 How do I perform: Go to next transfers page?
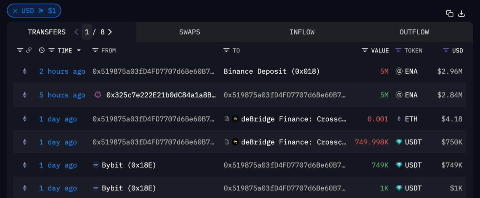[x=110, y=32]
